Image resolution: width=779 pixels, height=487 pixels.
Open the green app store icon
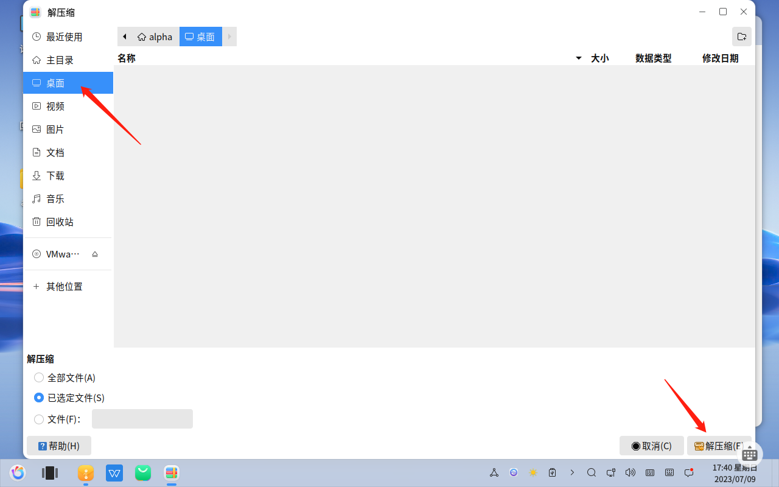coord(143,472)
